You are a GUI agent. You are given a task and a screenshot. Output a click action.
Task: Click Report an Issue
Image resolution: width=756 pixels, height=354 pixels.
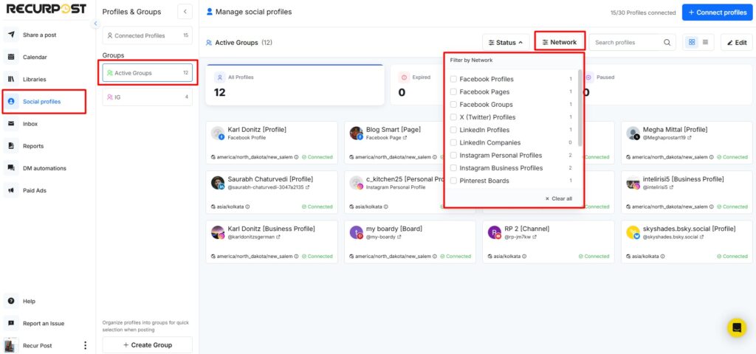pos(44,323)
